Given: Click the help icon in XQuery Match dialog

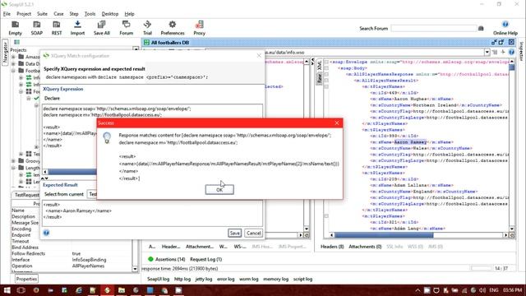Looking at the screenshot, I should click(46, 233).
